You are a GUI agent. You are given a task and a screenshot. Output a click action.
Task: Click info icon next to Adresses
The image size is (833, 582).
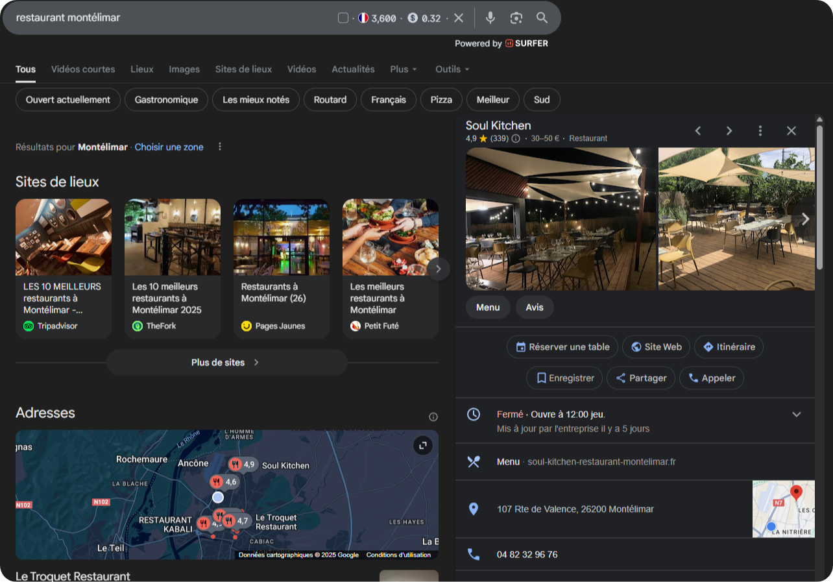coord(433,417)
